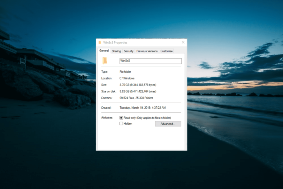Enable the Hidden attribute checkbox

pyautogui.click(x=121, y=124)
